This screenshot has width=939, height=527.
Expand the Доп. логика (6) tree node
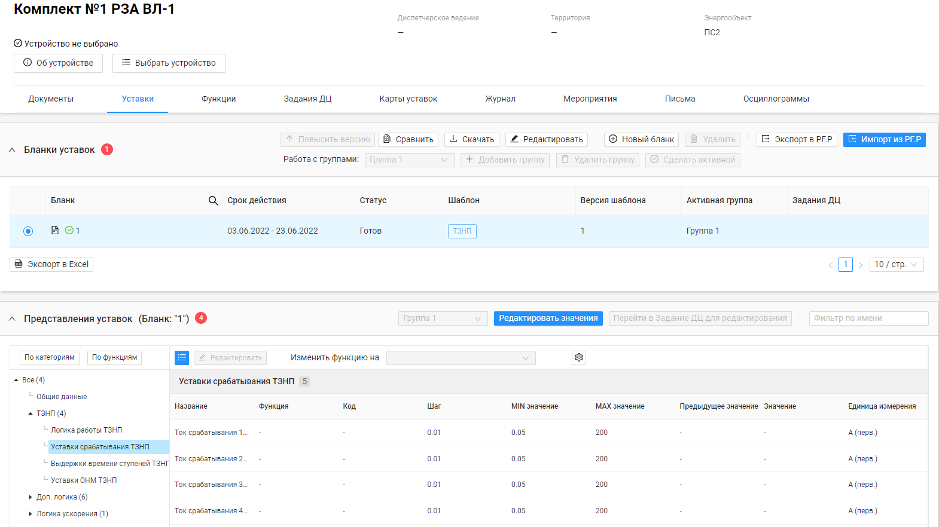pyautogui.click(x=31, y=497)
